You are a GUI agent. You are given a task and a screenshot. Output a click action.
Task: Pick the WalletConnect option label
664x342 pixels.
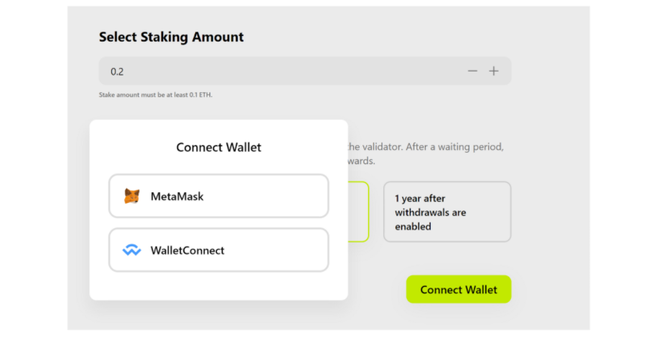click(187, 250)
